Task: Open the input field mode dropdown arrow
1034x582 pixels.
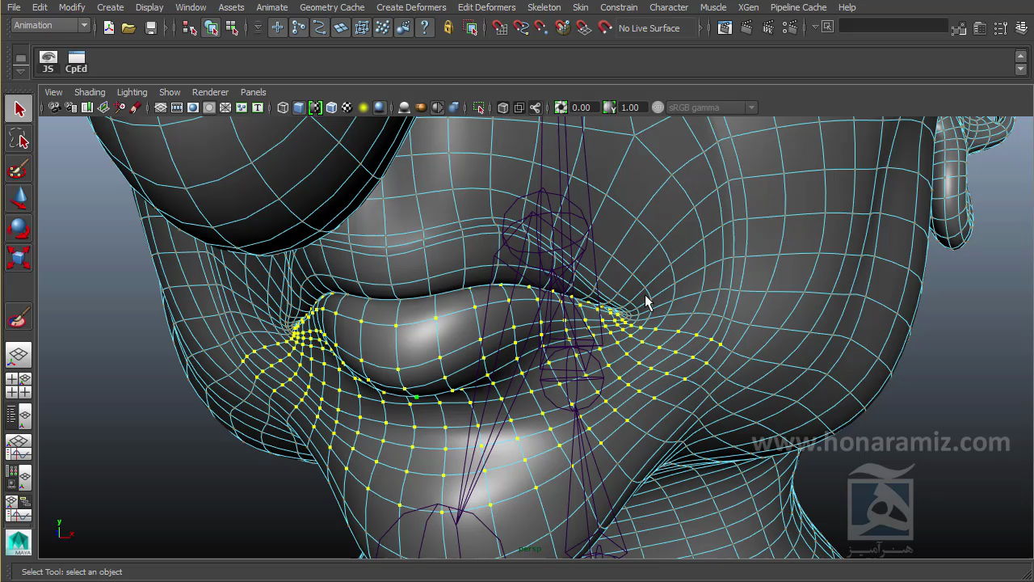Action: click(x=816, y=27)
